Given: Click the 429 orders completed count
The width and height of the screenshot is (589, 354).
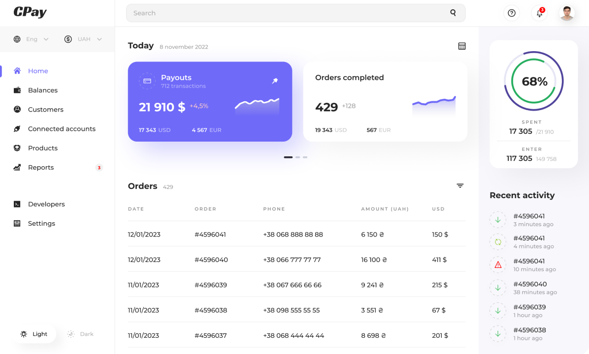Looking at the screenshot, I should pos(327,107).
